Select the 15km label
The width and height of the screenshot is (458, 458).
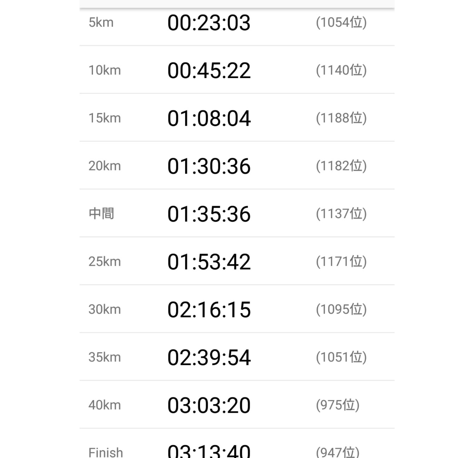(105, 118)
